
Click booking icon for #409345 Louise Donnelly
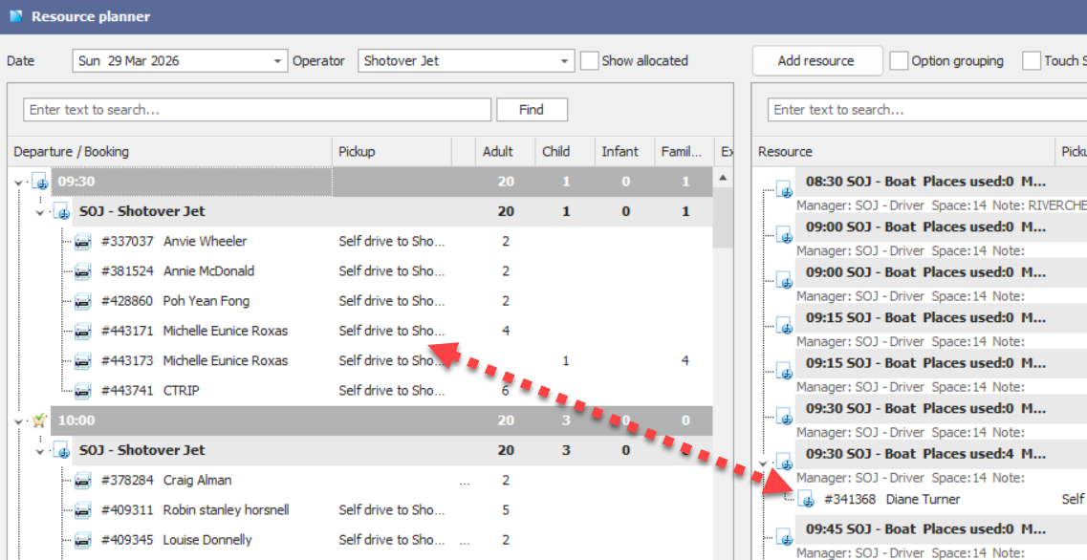[82, 540]
